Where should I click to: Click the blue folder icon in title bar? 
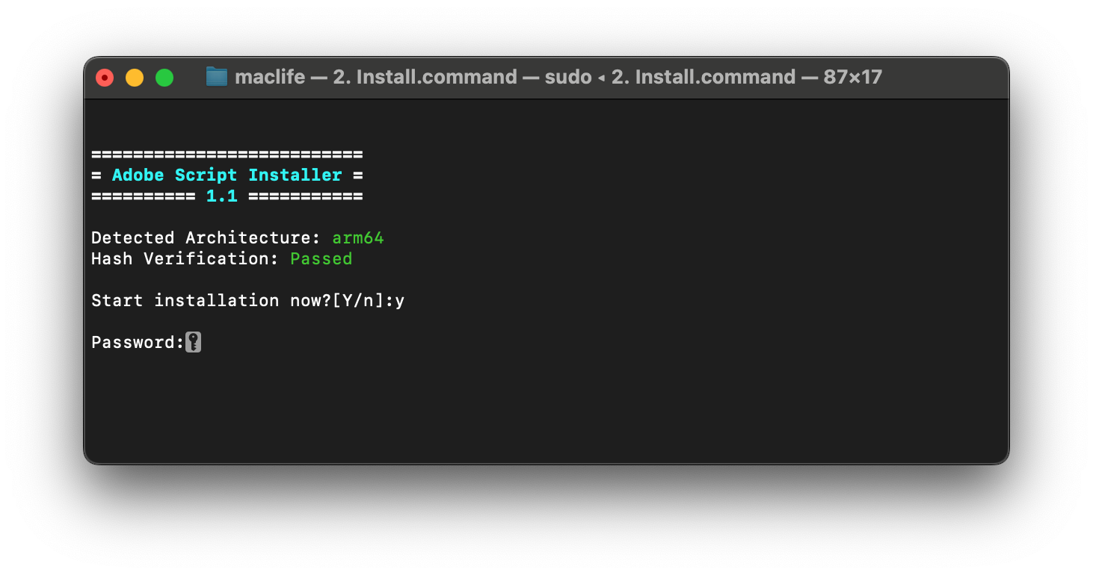[216, 77]
